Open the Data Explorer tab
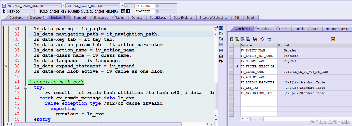352x126 pixels. point(183,17)
